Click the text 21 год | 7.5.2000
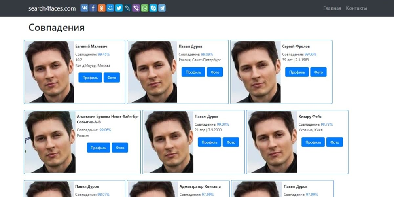 point(208,130)
